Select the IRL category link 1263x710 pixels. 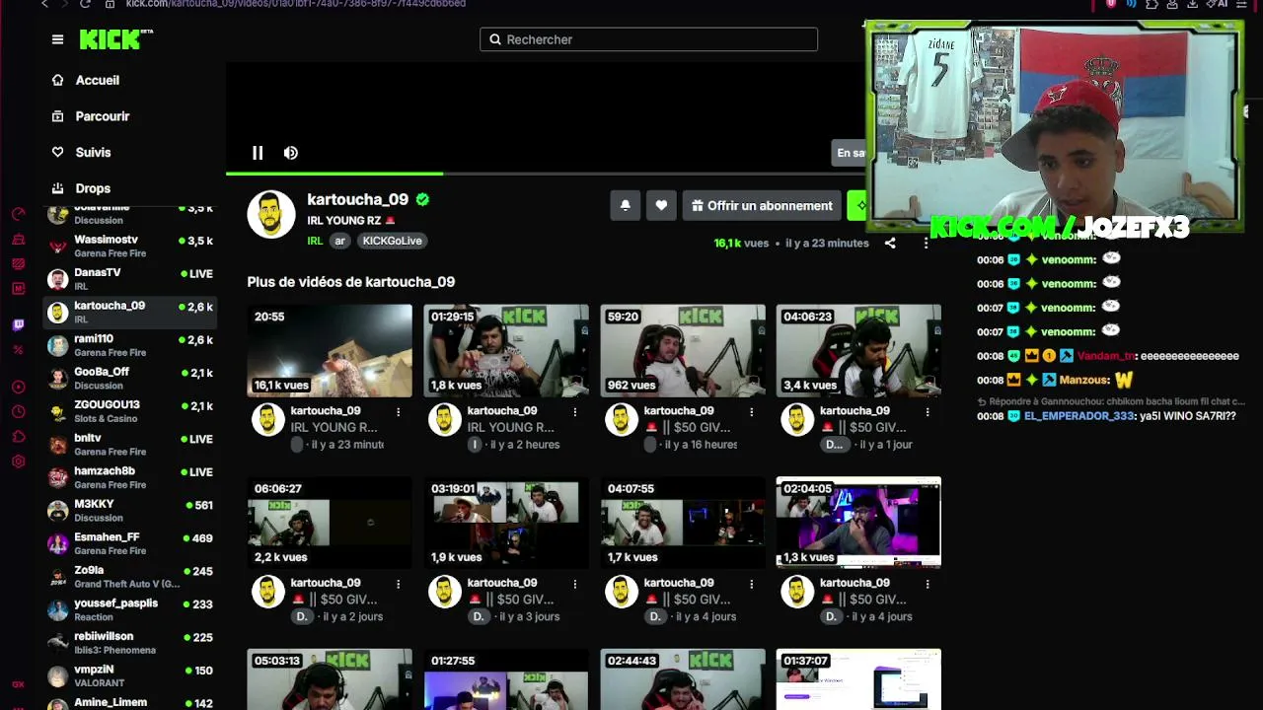(x=315, y=241)
